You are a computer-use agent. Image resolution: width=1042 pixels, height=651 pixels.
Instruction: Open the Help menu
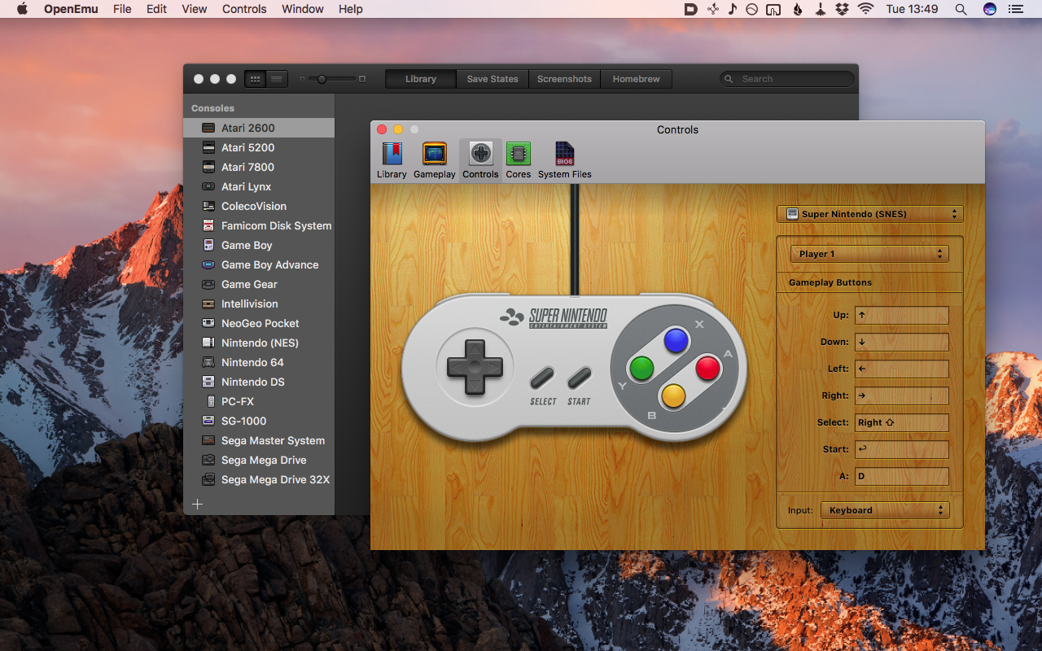[351, 9]
